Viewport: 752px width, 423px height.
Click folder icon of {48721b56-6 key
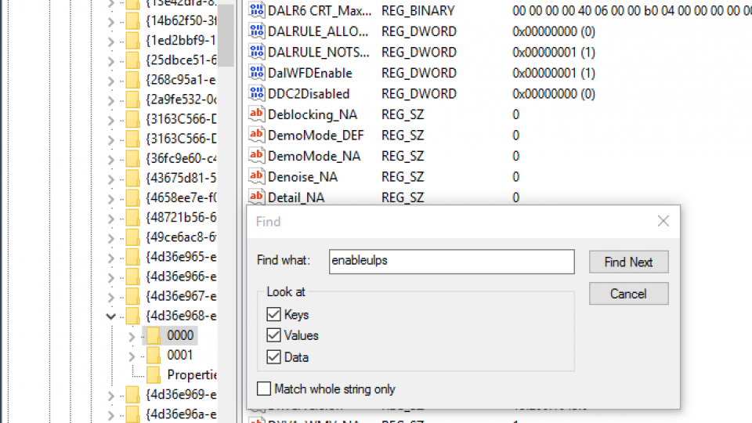[x=132, y=218]
